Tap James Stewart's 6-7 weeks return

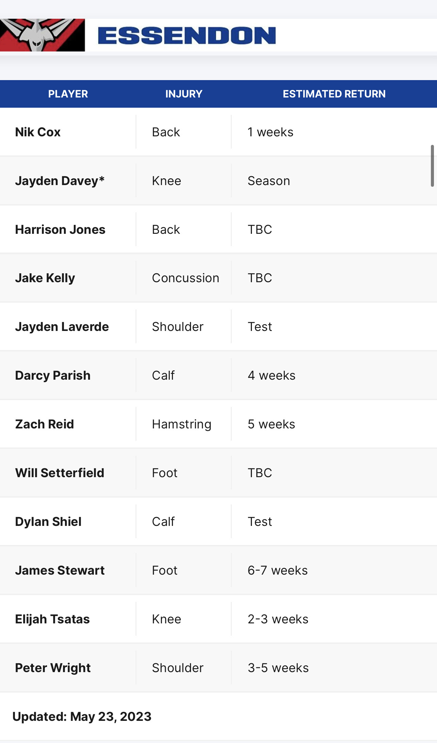coord(278,570)
